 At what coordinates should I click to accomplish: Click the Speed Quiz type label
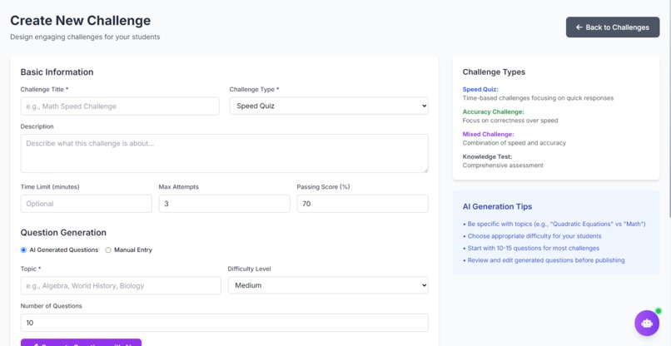480,90
